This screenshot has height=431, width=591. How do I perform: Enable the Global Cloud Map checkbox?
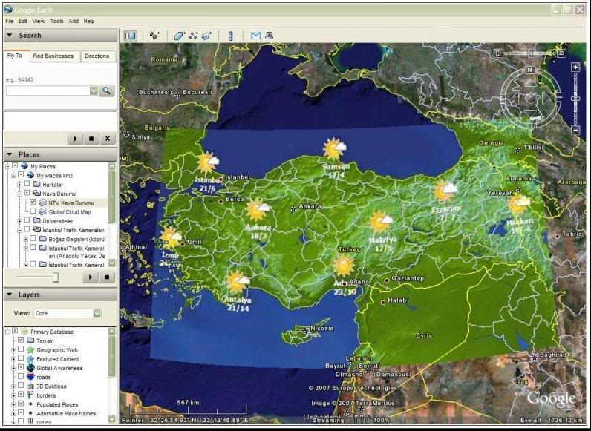(33, 211)
